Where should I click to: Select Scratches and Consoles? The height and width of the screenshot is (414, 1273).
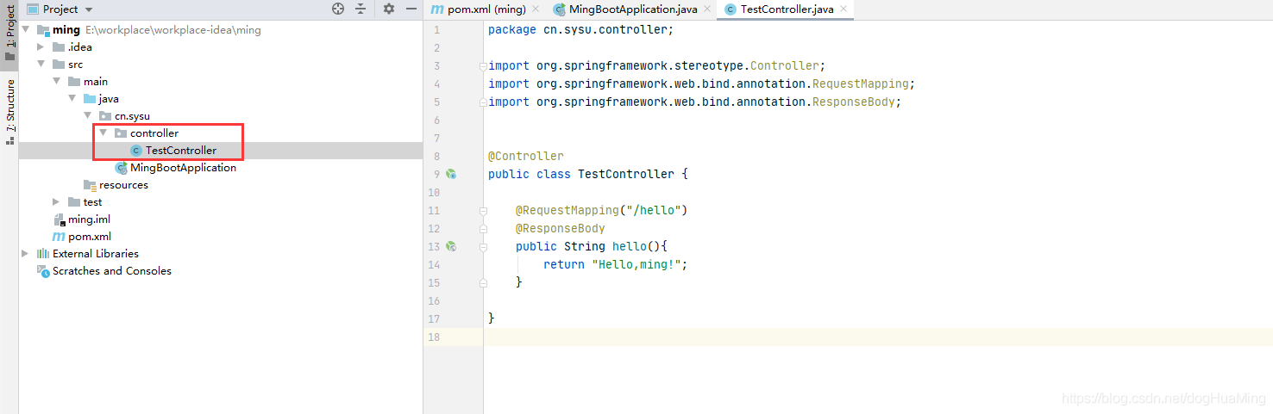(x=112, y=271)
